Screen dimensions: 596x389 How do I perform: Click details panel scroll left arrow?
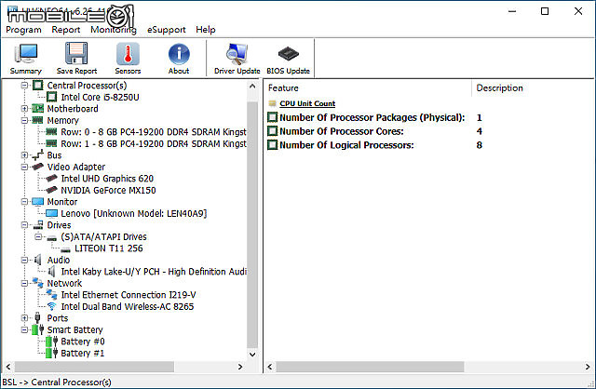coord(270,367)
